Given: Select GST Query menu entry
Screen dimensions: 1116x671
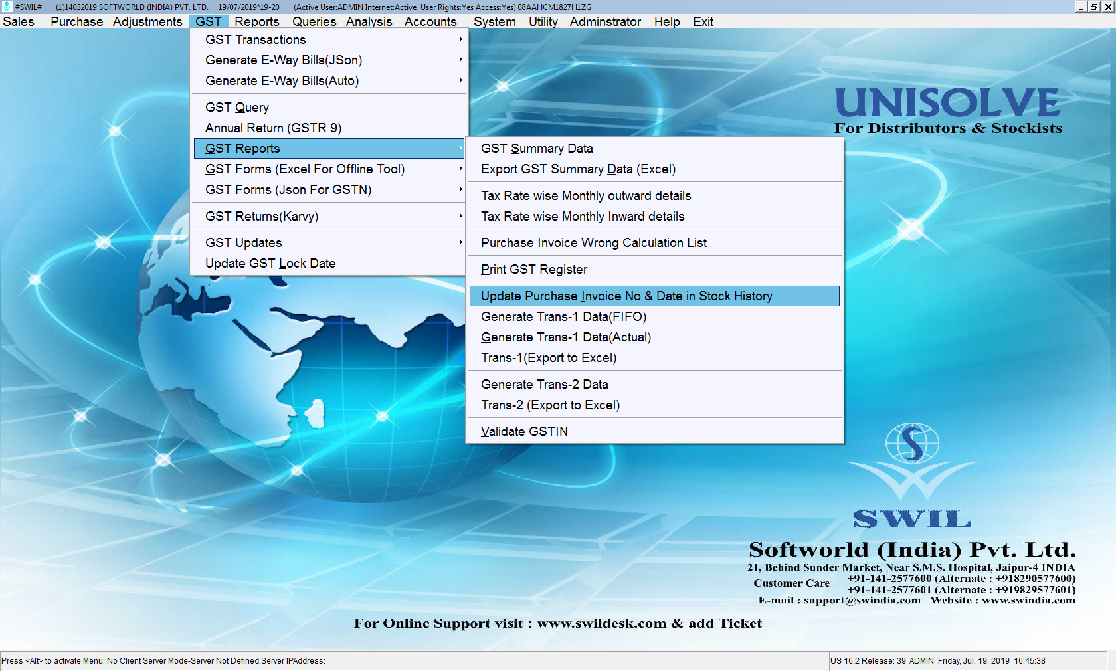Looking at the screenshot, I should (329, 108).
